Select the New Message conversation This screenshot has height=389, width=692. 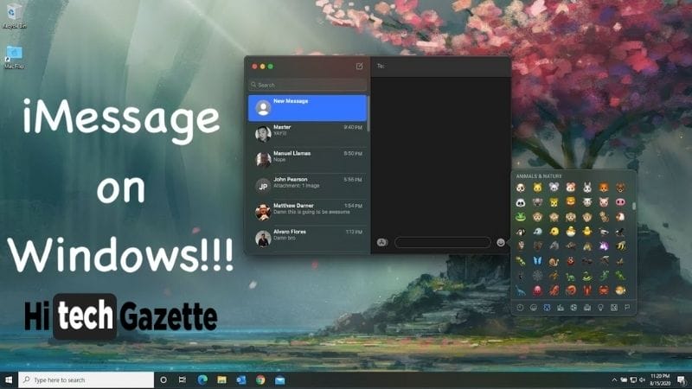click(308, 107)
